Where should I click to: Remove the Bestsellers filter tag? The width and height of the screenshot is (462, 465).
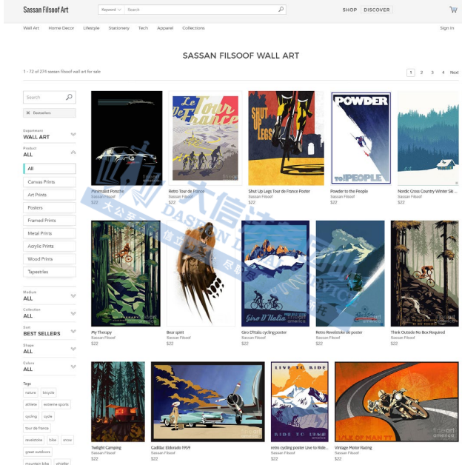tap(28, 113)
